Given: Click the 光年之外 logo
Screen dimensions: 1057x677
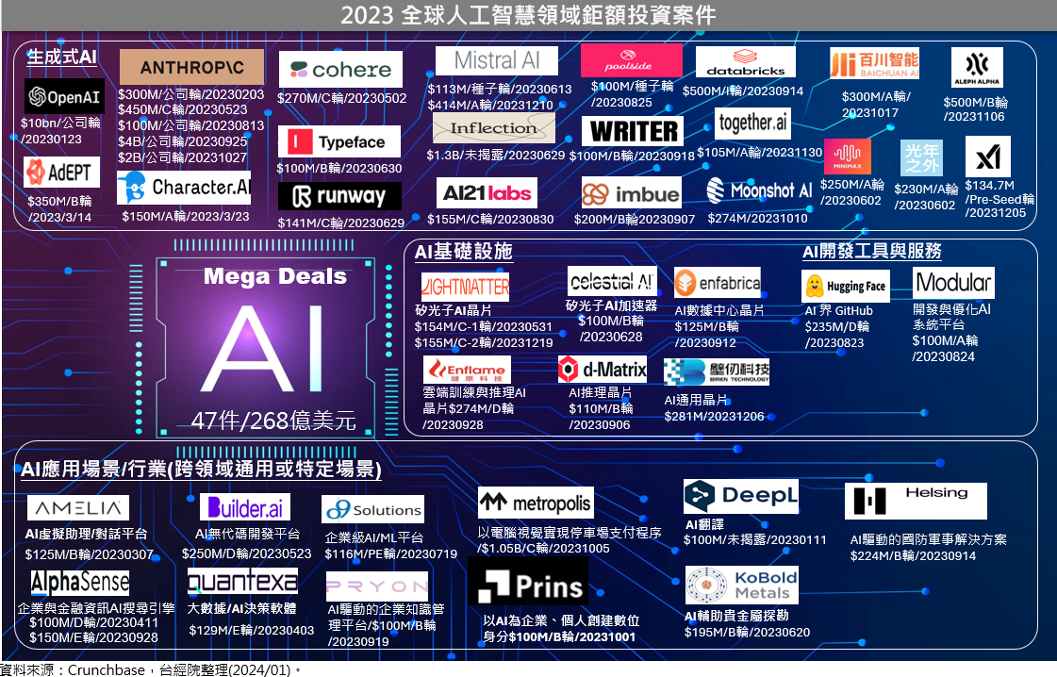Looking at the screenshot, I should 921,158.
